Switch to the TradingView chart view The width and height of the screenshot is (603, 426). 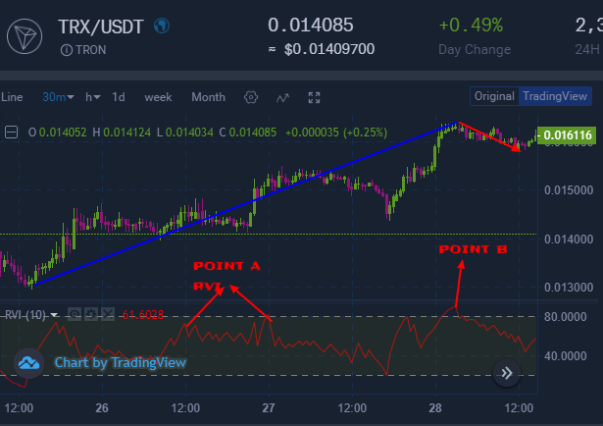coord(555,96)
